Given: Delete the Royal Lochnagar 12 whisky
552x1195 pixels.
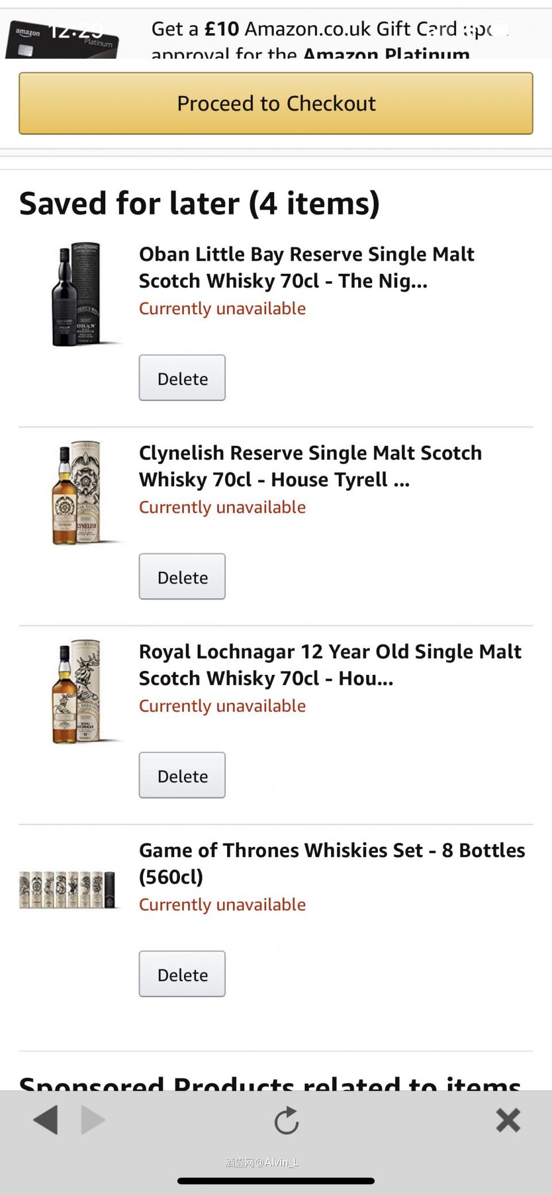Looking at the screenshot, I should [x=182, y=775].
